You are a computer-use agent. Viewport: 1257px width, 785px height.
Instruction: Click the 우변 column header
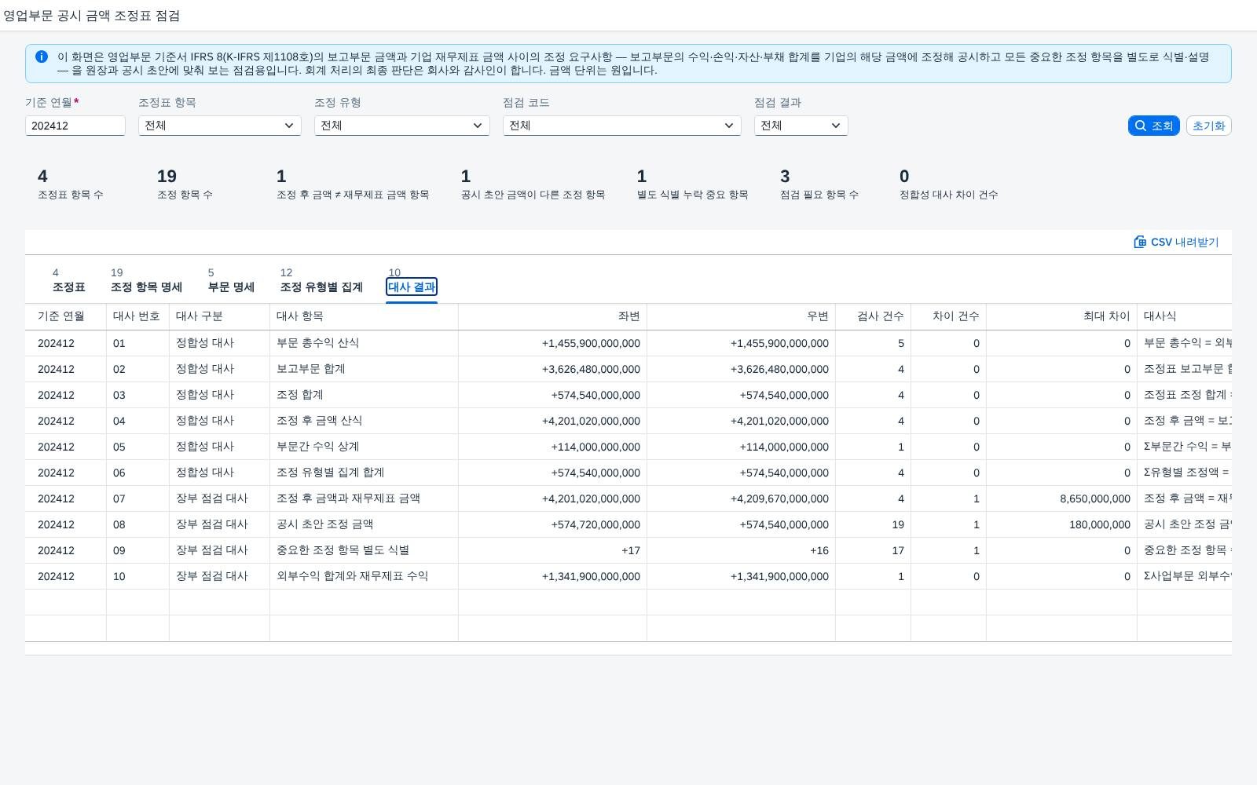pos(741,316)
